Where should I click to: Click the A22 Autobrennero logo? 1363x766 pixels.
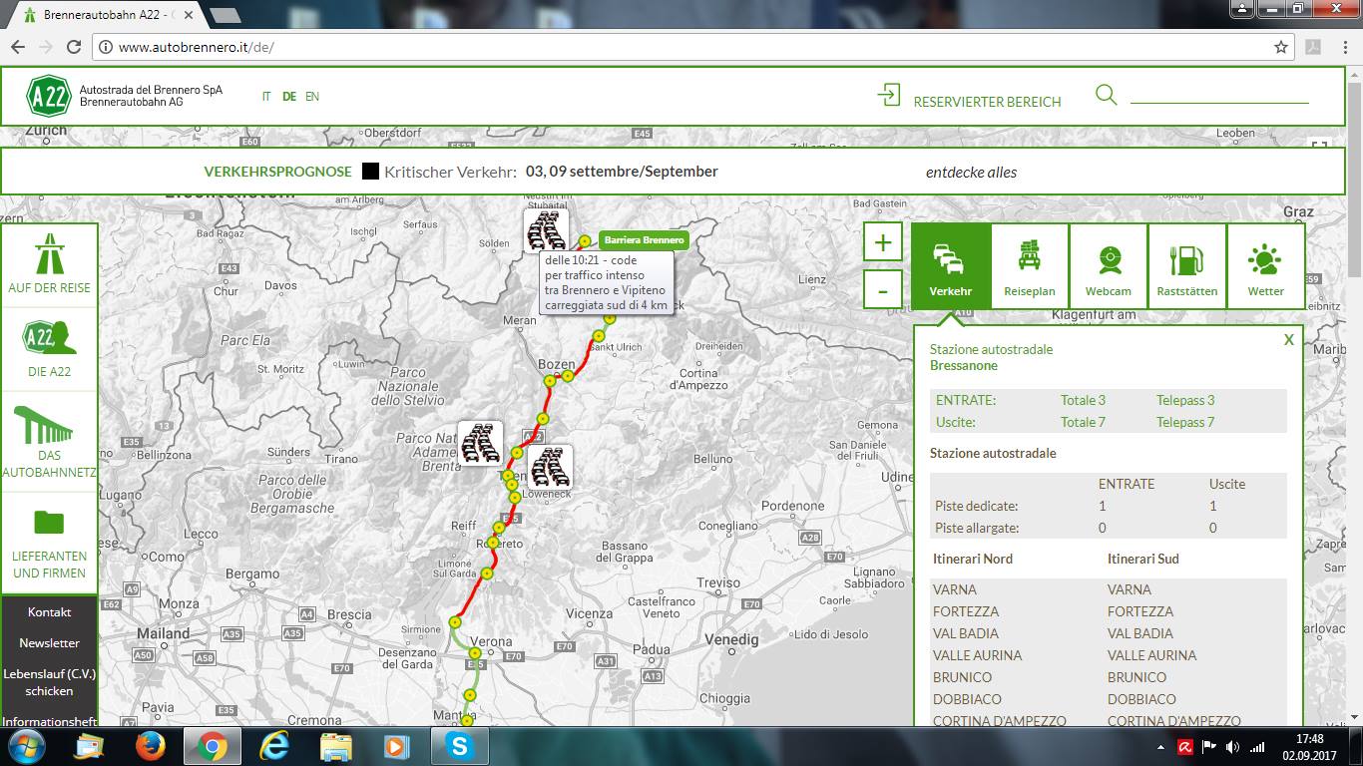(x=48, y=96)
